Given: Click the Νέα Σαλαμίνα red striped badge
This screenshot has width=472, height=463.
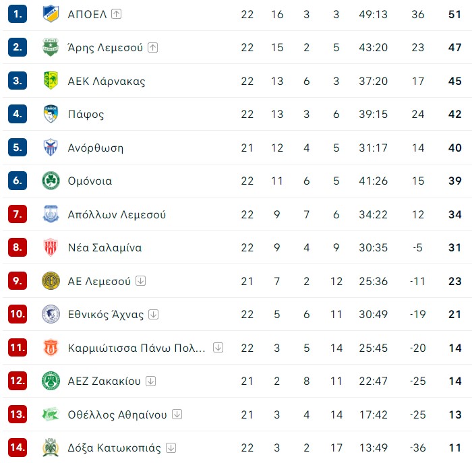Looking at the screenshot, I should point(51,247).
